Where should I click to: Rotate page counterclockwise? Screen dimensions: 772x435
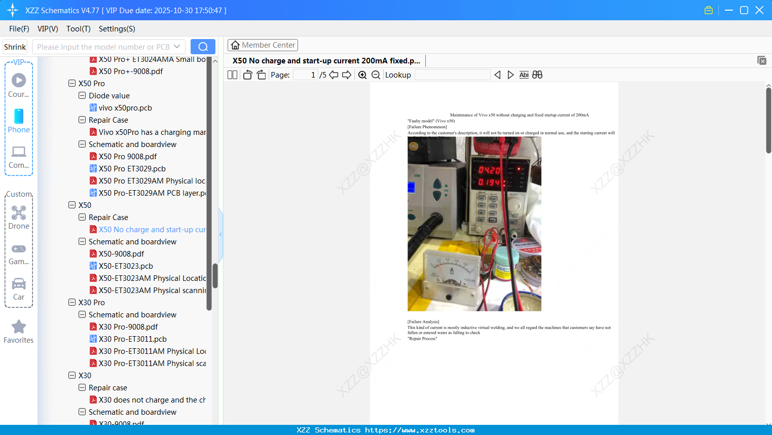click(248, 75)
